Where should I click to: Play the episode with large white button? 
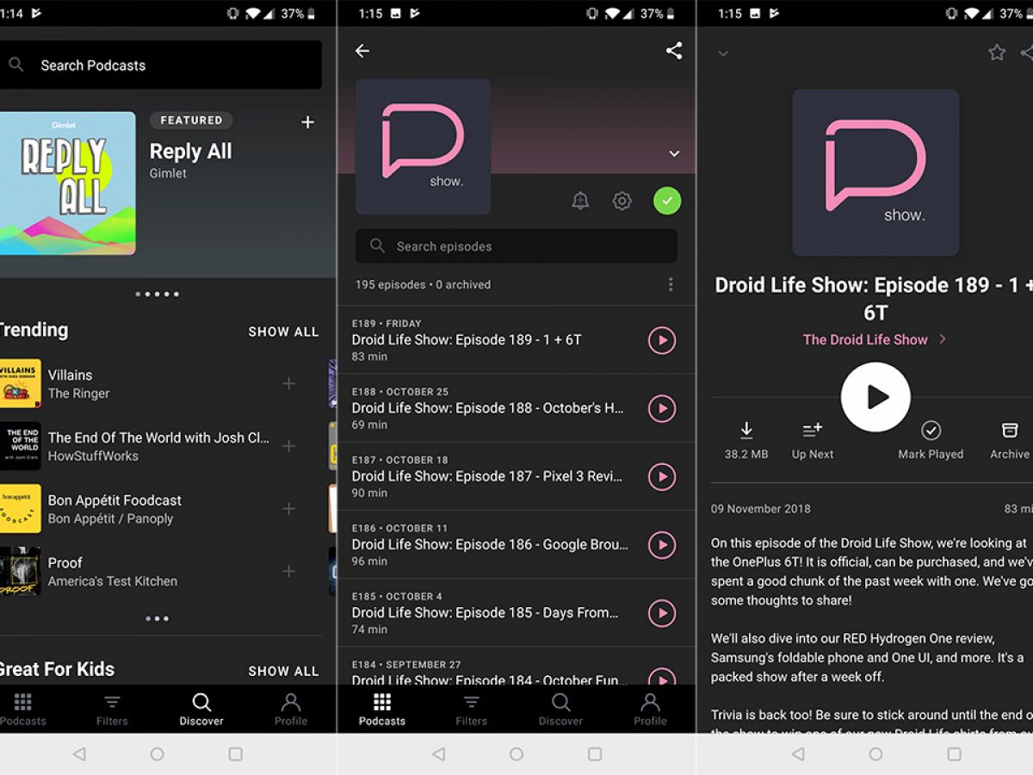(x=875, y=397)
